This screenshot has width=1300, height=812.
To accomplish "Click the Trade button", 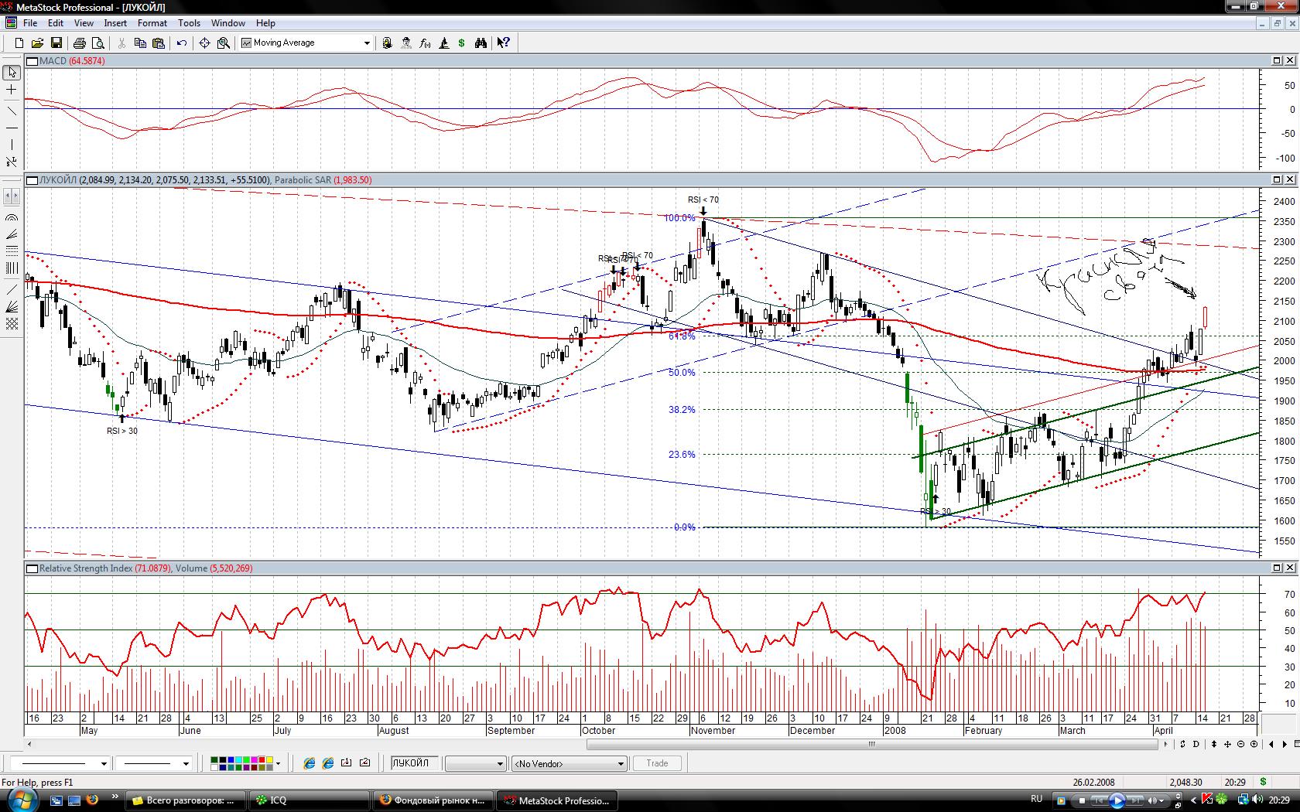I will coord(657,763).
